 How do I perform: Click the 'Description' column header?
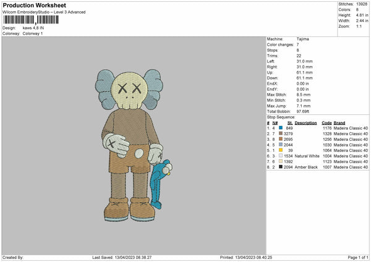point(305,123)
